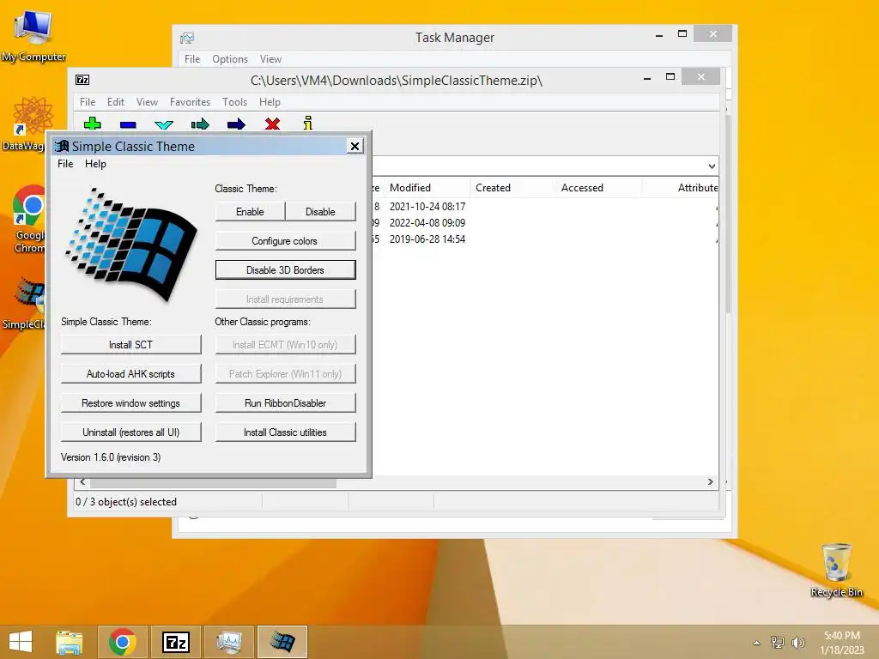
Task: Click Simple Classic Theme taskbar button
Action: tap(282, 642)
